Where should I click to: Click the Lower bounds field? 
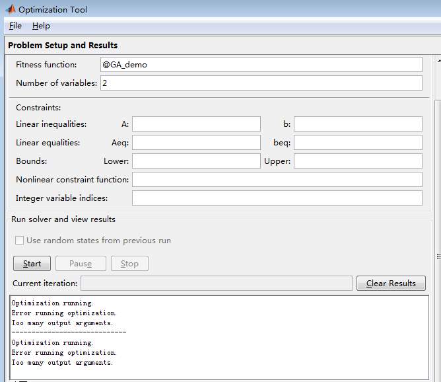[196, 161]
